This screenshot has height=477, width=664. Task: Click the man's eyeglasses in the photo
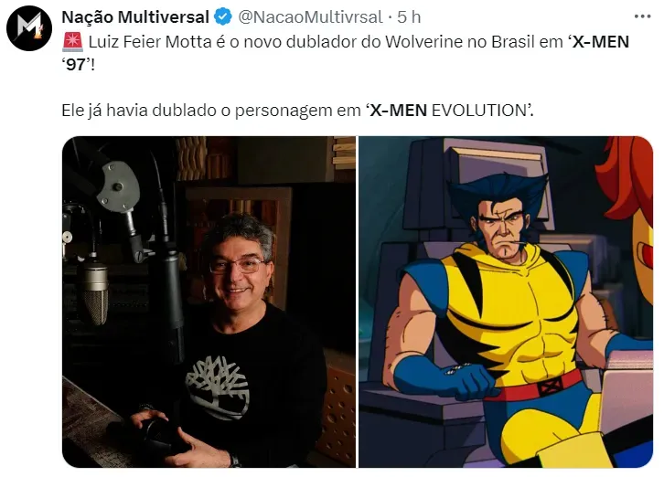[x=237, y=265]
